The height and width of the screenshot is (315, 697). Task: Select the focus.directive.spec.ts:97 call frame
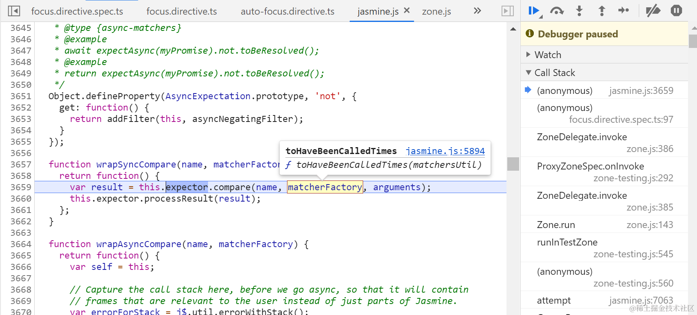pyautogui.click(x=604, y=113)
